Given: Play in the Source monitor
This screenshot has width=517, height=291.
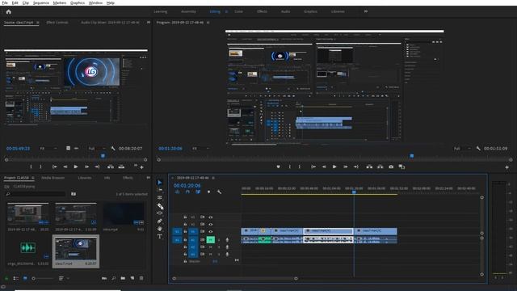Looking at the screenshot, I should 75,167.
